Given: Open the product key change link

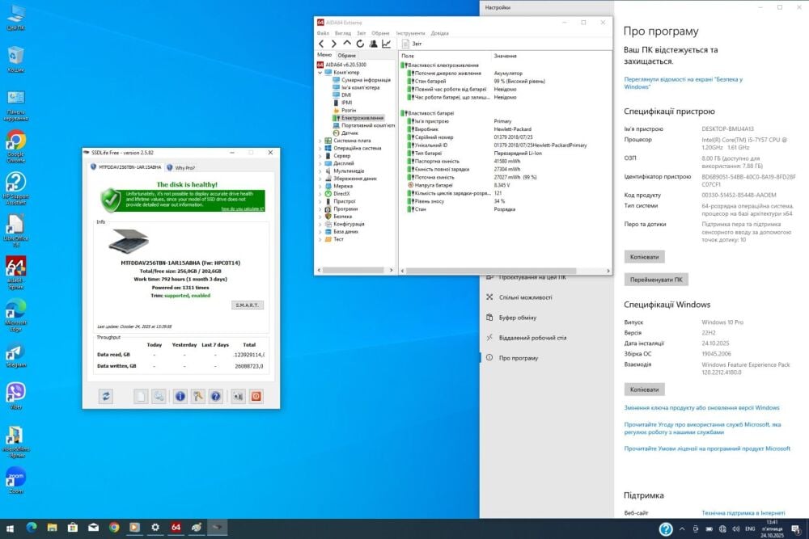Looking at the screenshot, I should (701, 407).
